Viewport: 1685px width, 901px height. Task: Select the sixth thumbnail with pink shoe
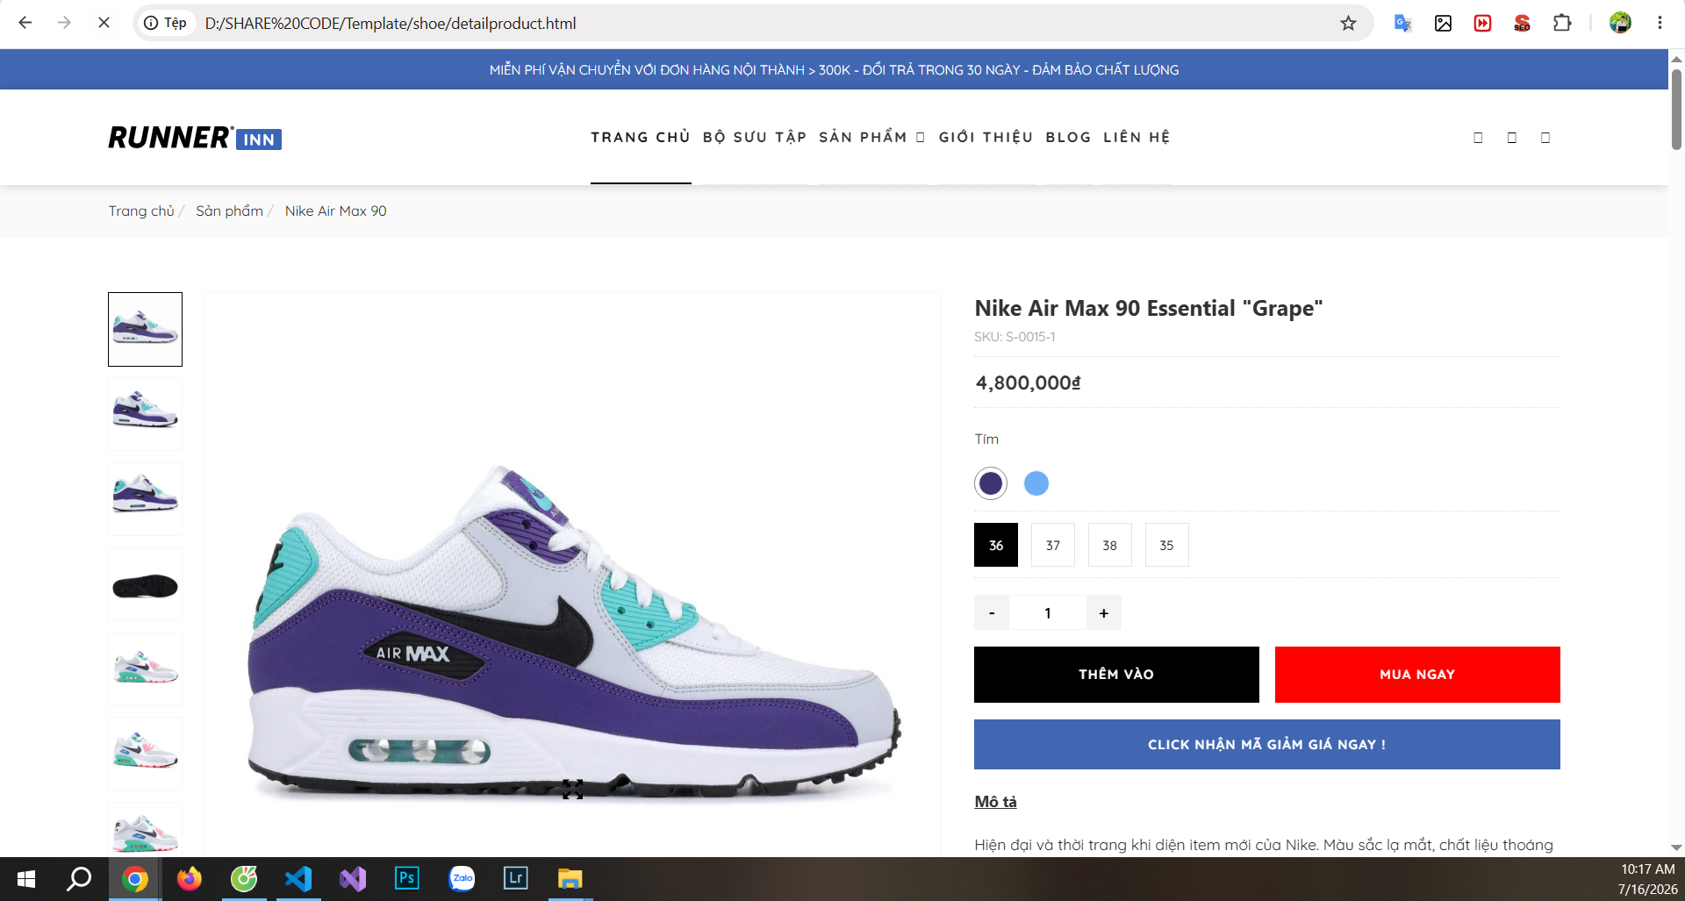pyautogui.click(x=145, y=754)
